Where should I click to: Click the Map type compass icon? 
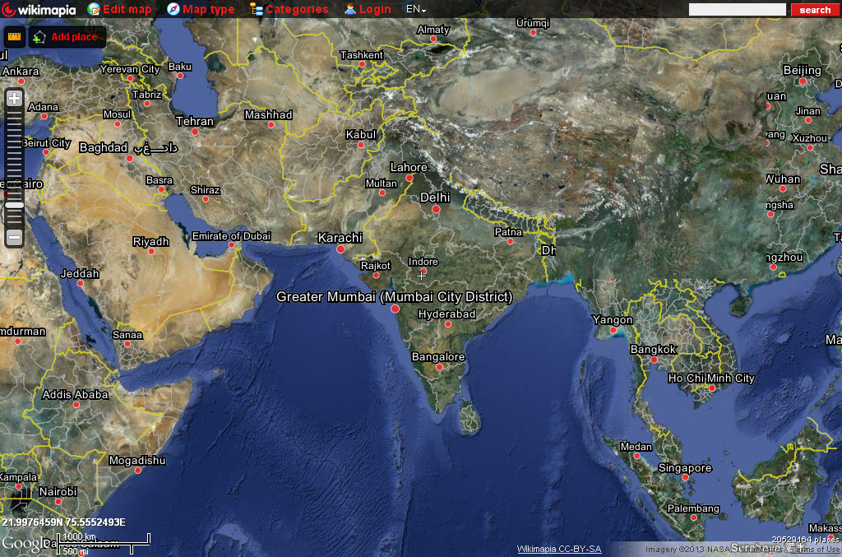click(x=173, y=9)
